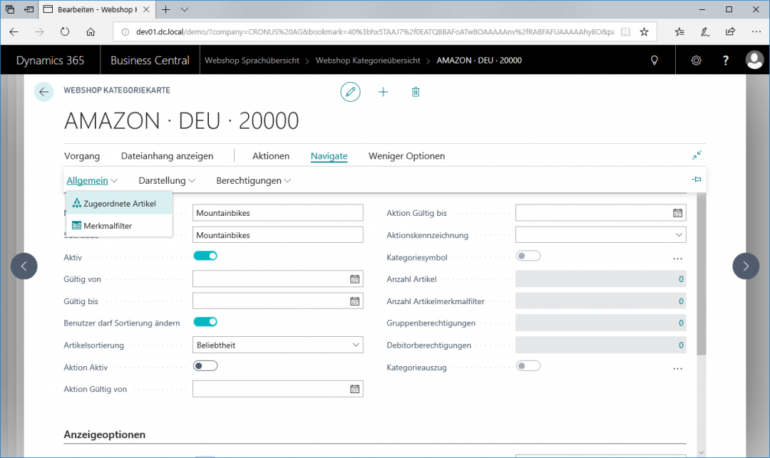Pin the action bar
Viewport: 770px width, 458px height.
[x=697, y=179]
